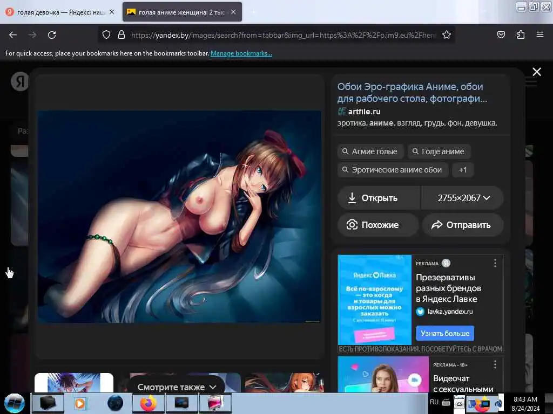The height and width of the screenshot is (414, 553).
Task: Open the 18+ ad options menu
Action: [495, 364]
